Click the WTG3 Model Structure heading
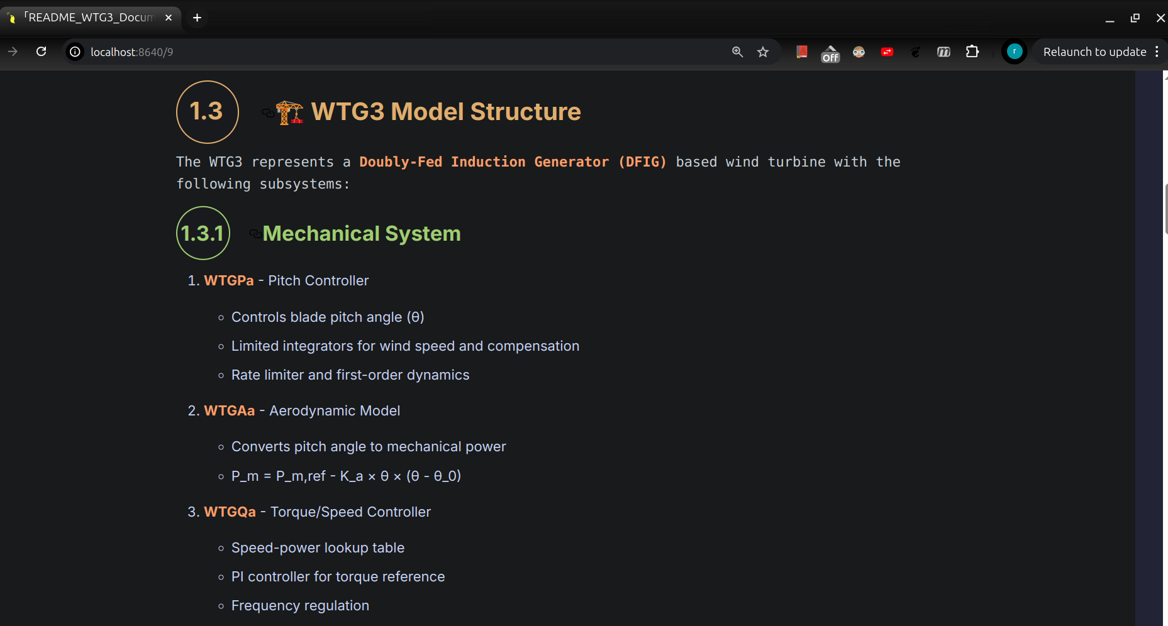The height and width of the screenshot is (626, 1168). click(x=446, y=111)
